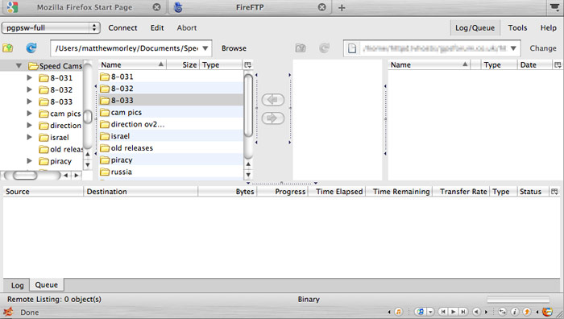
Task: Click the page icon in remote path field
Action: [352, 48]
